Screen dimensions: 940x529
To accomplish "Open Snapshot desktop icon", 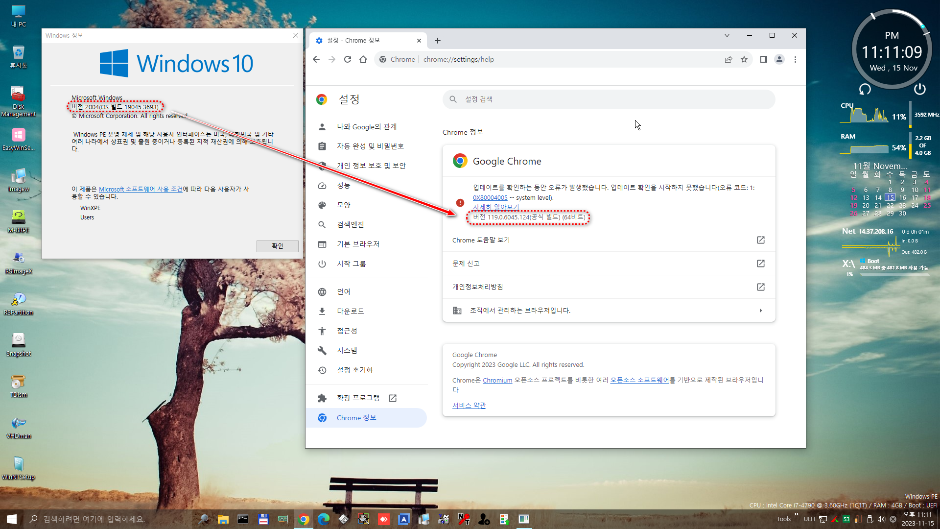I will [19, 345].
